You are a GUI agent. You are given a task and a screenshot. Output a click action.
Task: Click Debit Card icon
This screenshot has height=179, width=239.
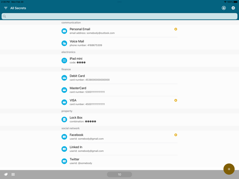pos(64,78)
